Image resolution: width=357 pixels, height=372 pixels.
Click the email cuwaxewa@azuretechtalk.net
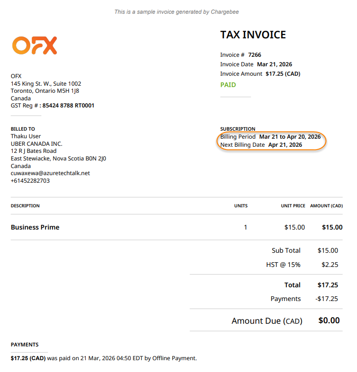pos(50,173)
